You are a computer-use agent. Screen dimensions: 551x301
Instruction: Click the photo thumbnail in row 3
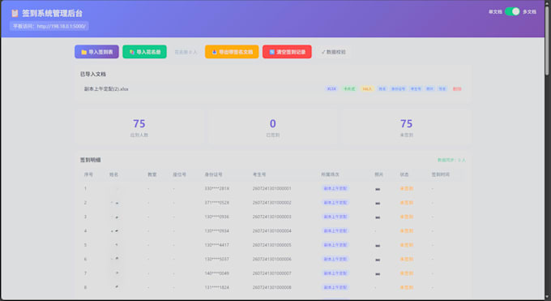coord(378,217)
